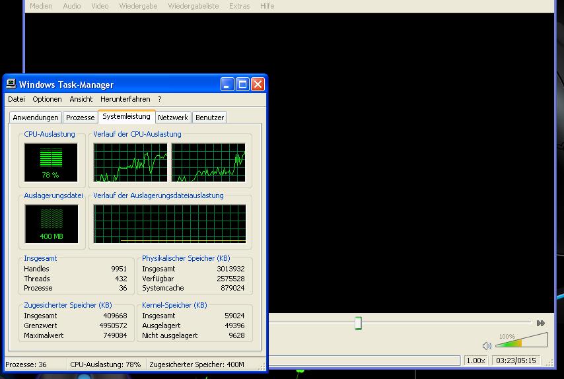Switch to the Anwendungen tab
The height and width of the screenshot is (379, 564).
[36, 118]
